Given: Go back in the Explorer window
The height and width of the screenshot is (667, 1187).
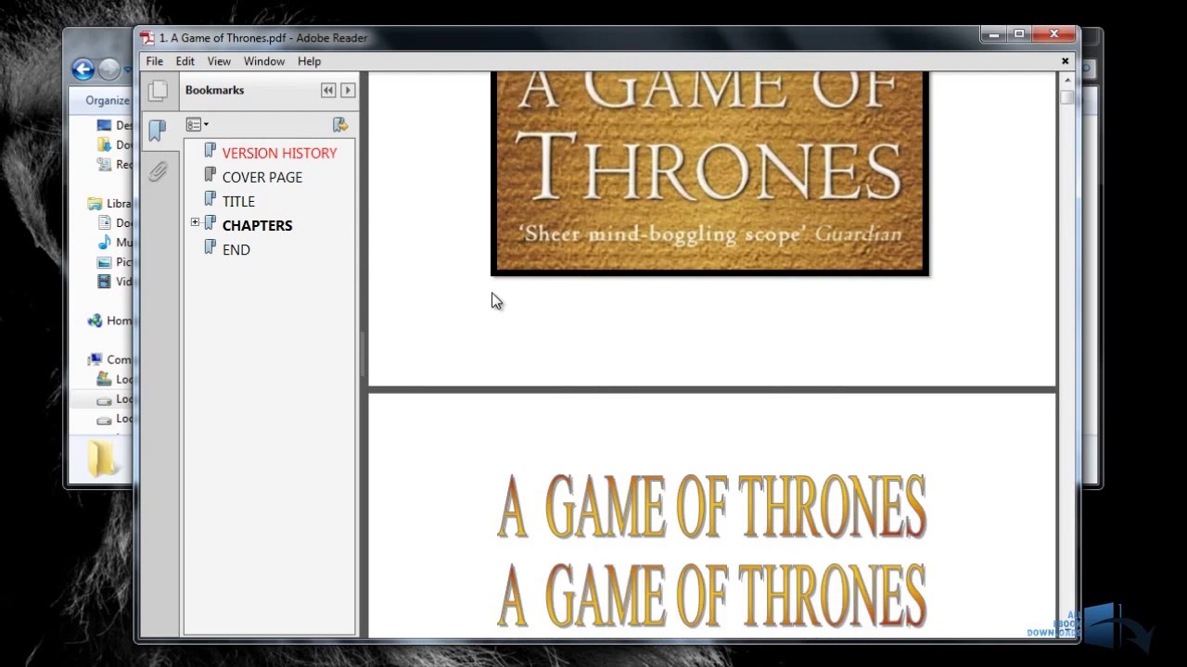Looking at the screenshot, I should tap(83, 69).
